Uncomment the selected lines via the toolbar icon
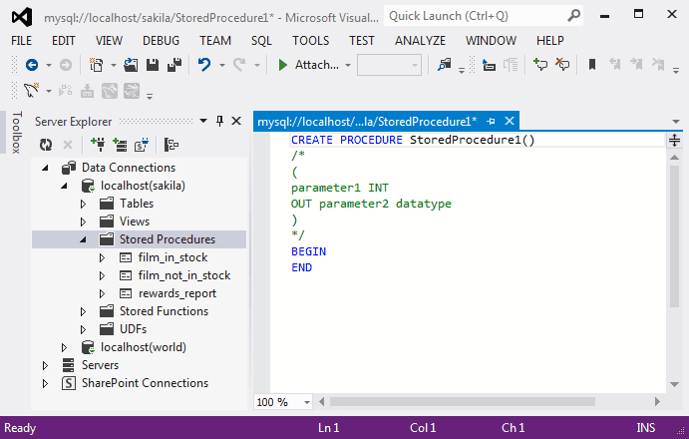 562,65
